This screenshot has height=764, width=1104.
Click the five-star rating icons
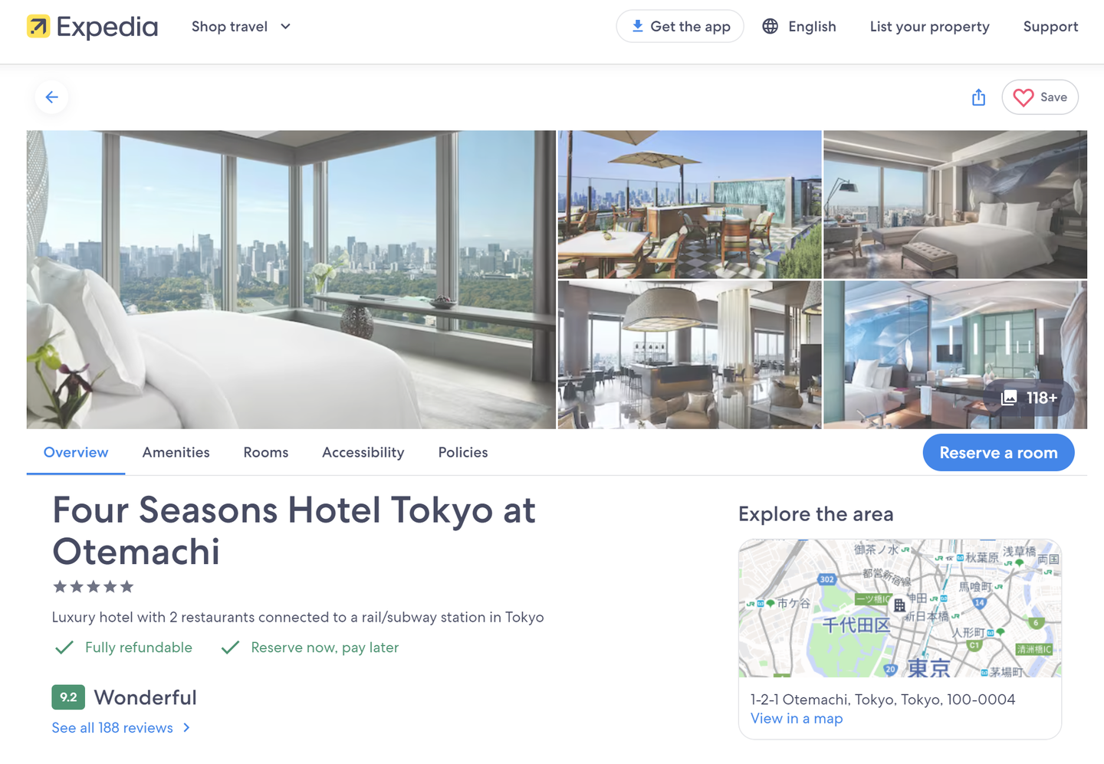click(x=93, y=587)
